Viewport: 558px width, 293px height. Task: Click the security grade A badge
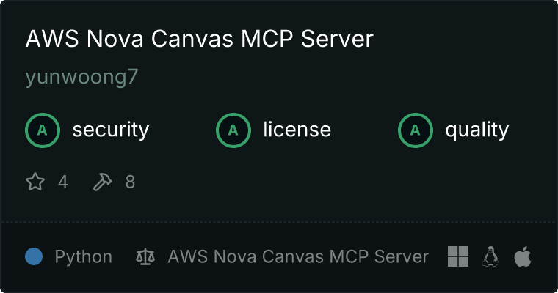(43, 130)
